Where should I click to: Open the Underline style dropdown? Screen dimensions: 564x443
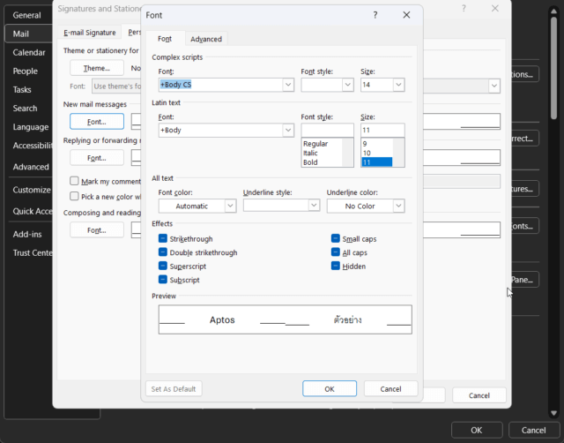[314, 206]
